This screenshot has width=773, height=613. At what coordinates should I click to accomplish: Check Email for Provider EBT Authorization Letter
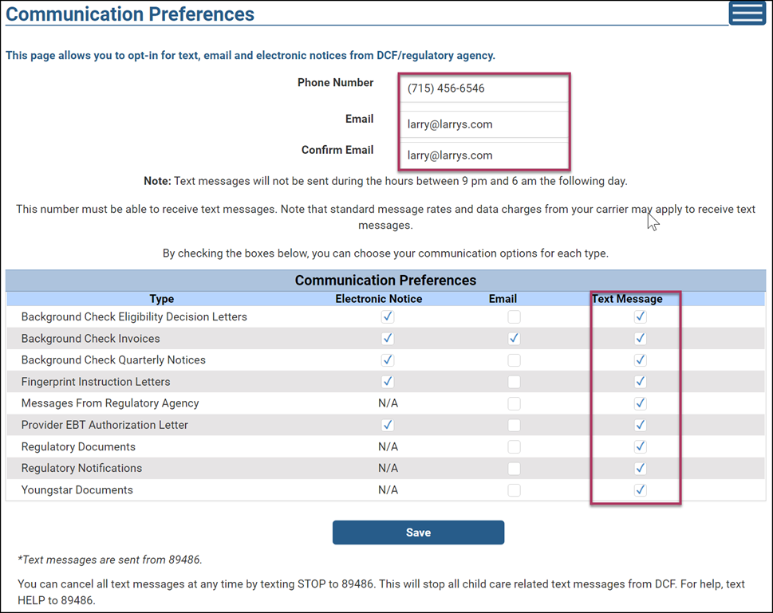[x=515, y=425]
